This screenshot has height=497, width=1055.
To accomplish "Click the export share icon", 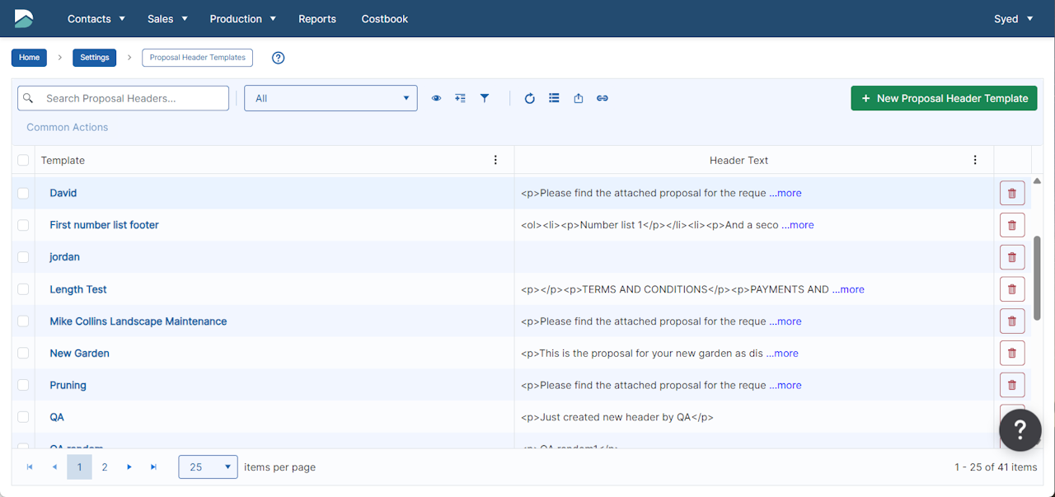I will coord(579,98).
